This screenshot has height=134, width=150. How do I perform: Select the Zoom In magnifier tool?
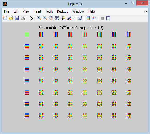click(x=39, y=18)
